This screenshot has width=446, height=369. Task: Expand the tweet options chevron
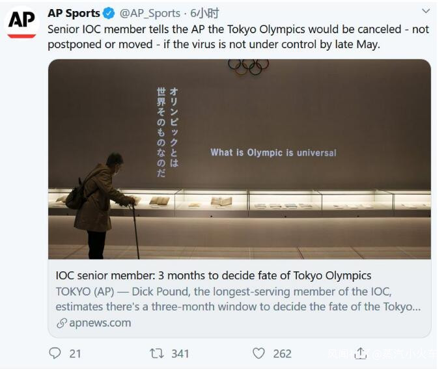(x=426, y=11)
